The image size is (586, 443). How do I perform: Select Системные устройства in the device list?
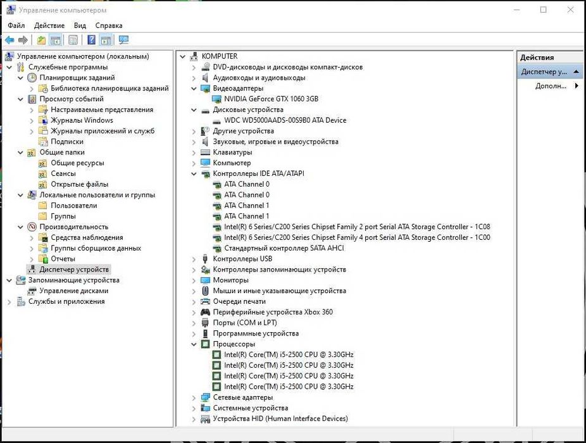[x=251, y=408]
